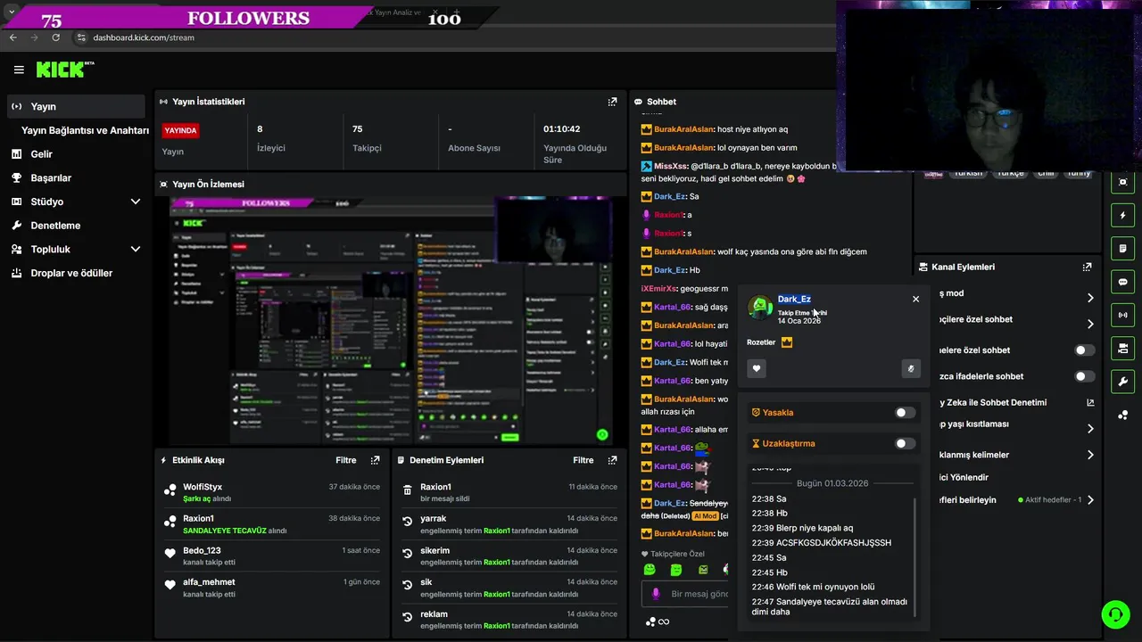Click the camera layout icon in right sidebar
The image size is (1142, 642).
[1122, 348]
